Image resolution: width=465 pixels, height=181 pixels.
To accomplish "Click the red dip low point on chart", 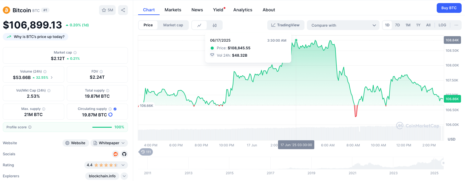I will [356, 116].
